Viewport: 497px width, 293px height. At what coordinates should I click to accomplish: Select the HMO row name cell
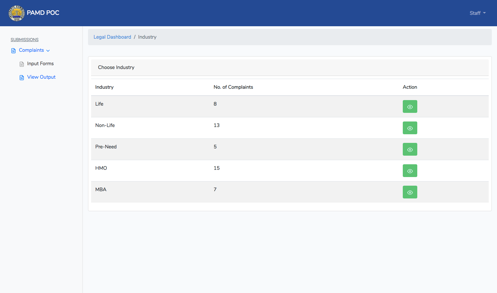pos(101,168)
